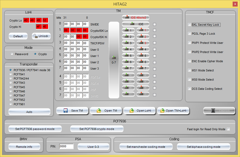
Task: Click the IDE read button with green arrow
Action: [136, 24]
